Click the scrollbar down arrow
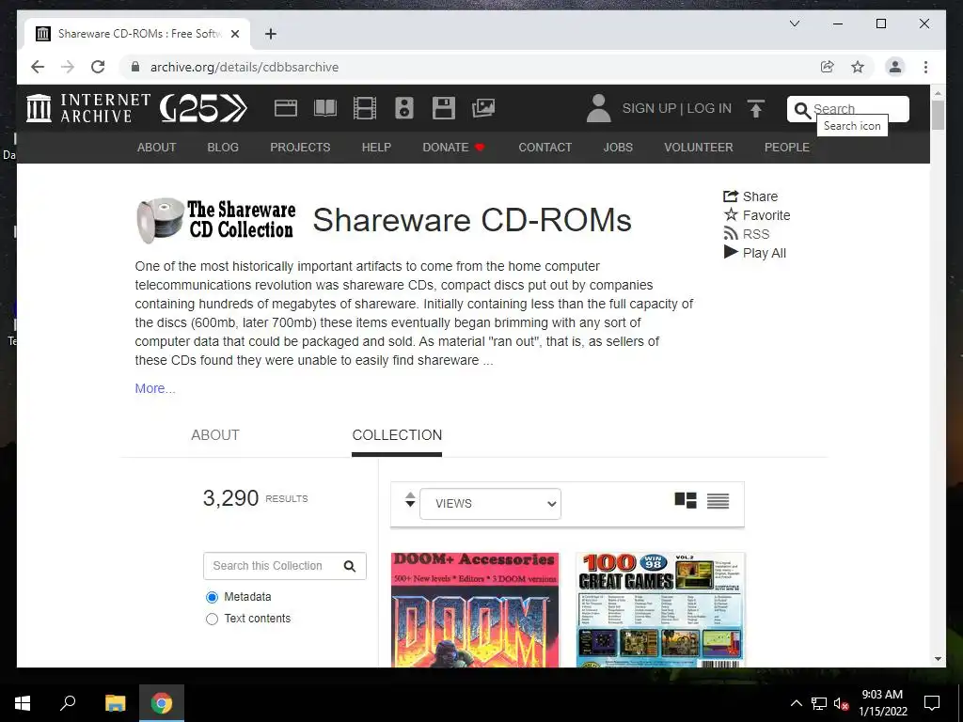The image size is (963, 722). [938, 659]
